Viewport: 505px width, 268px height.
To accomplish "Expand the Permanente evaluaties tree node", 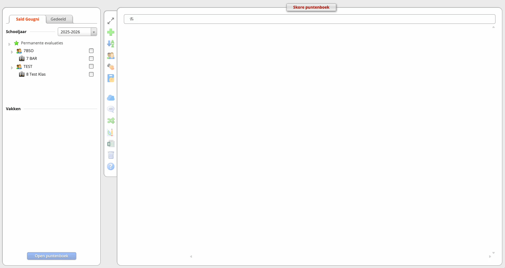I will click(9, 44).
